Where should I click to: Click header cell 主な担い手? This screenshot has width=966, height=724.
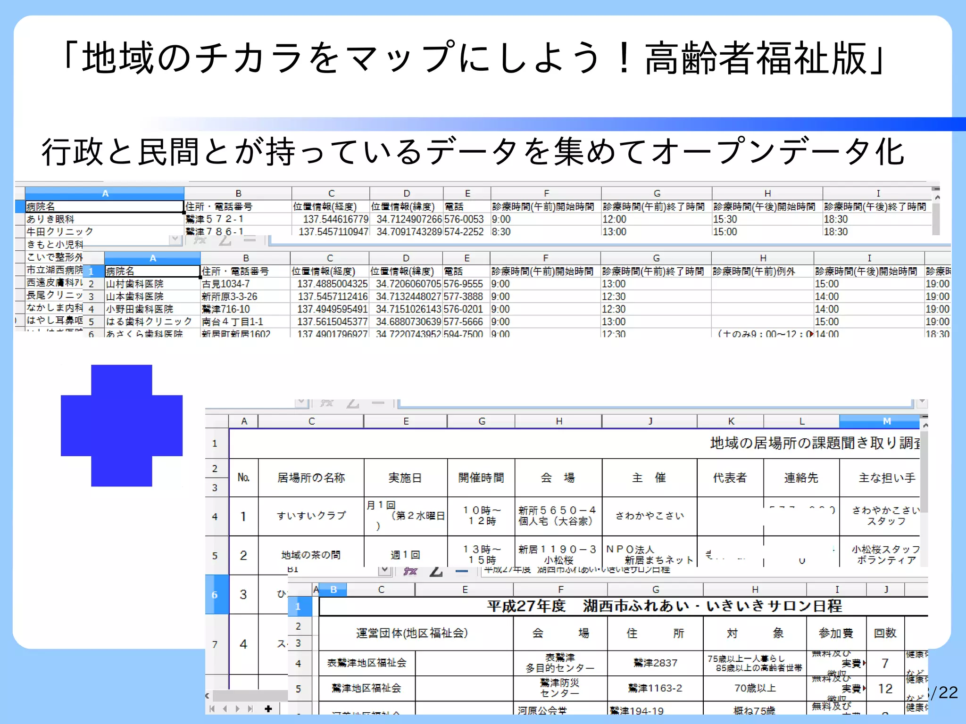880,477
